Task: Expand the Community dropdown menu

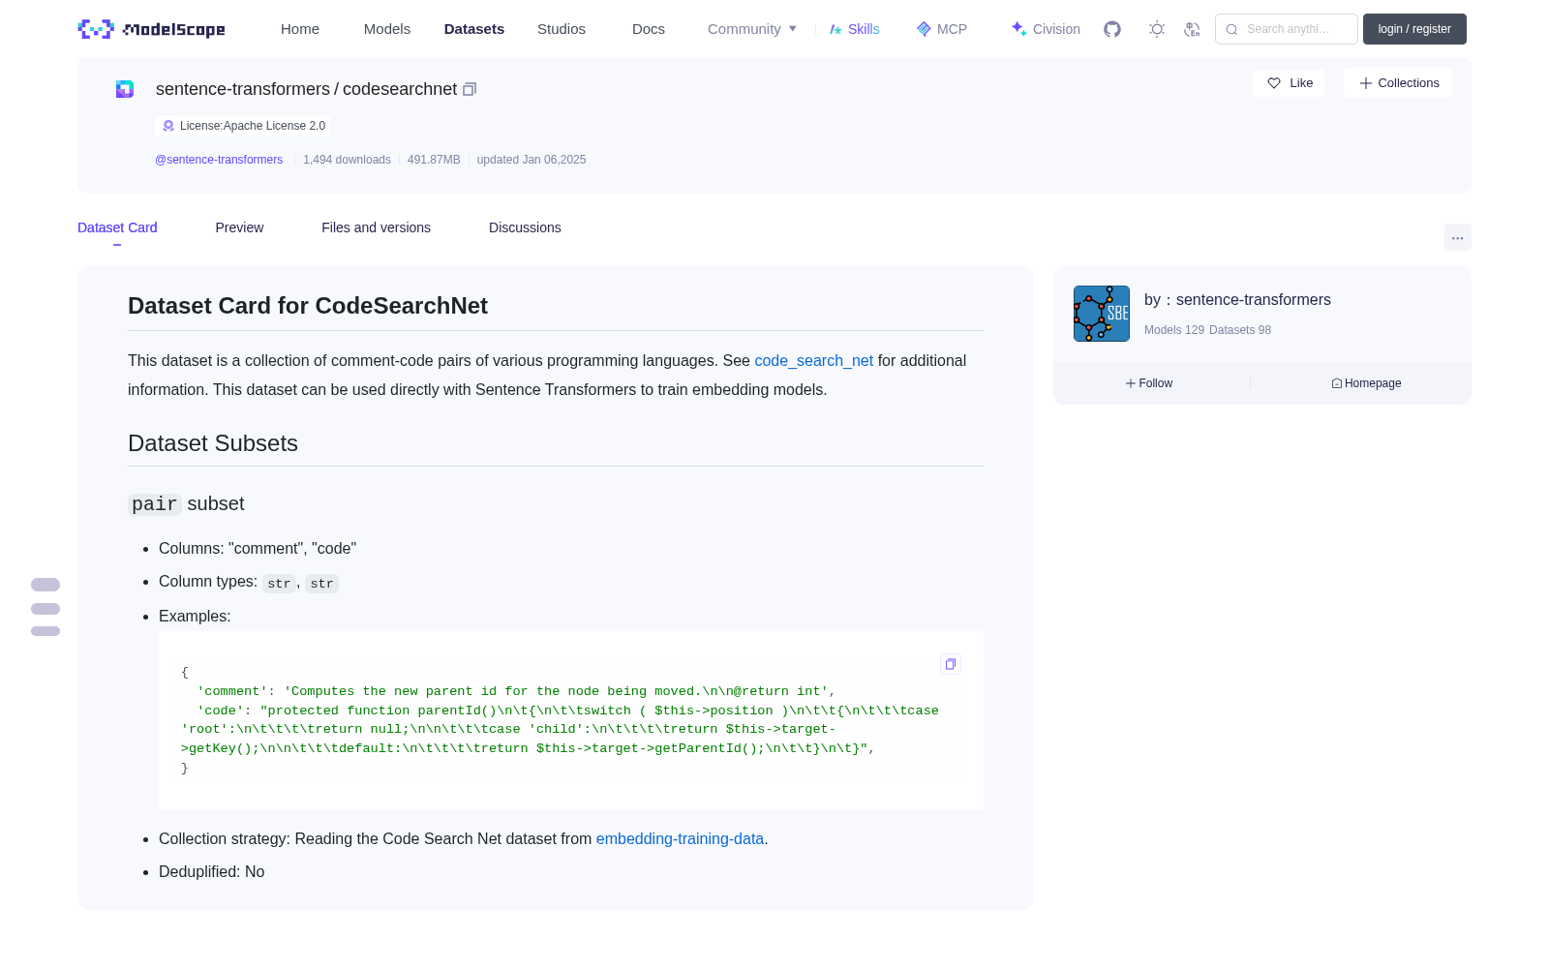Action: pos(752,29)
